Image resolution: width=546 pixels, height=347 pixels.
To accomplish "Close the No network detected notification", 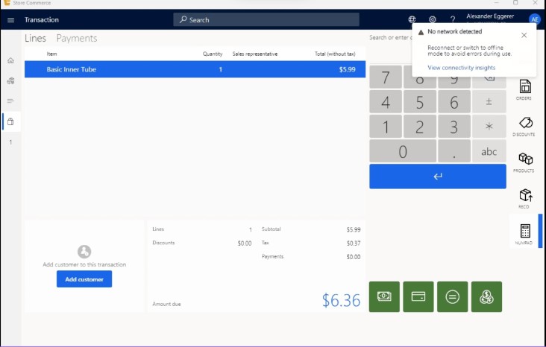I will pos(524,35).
